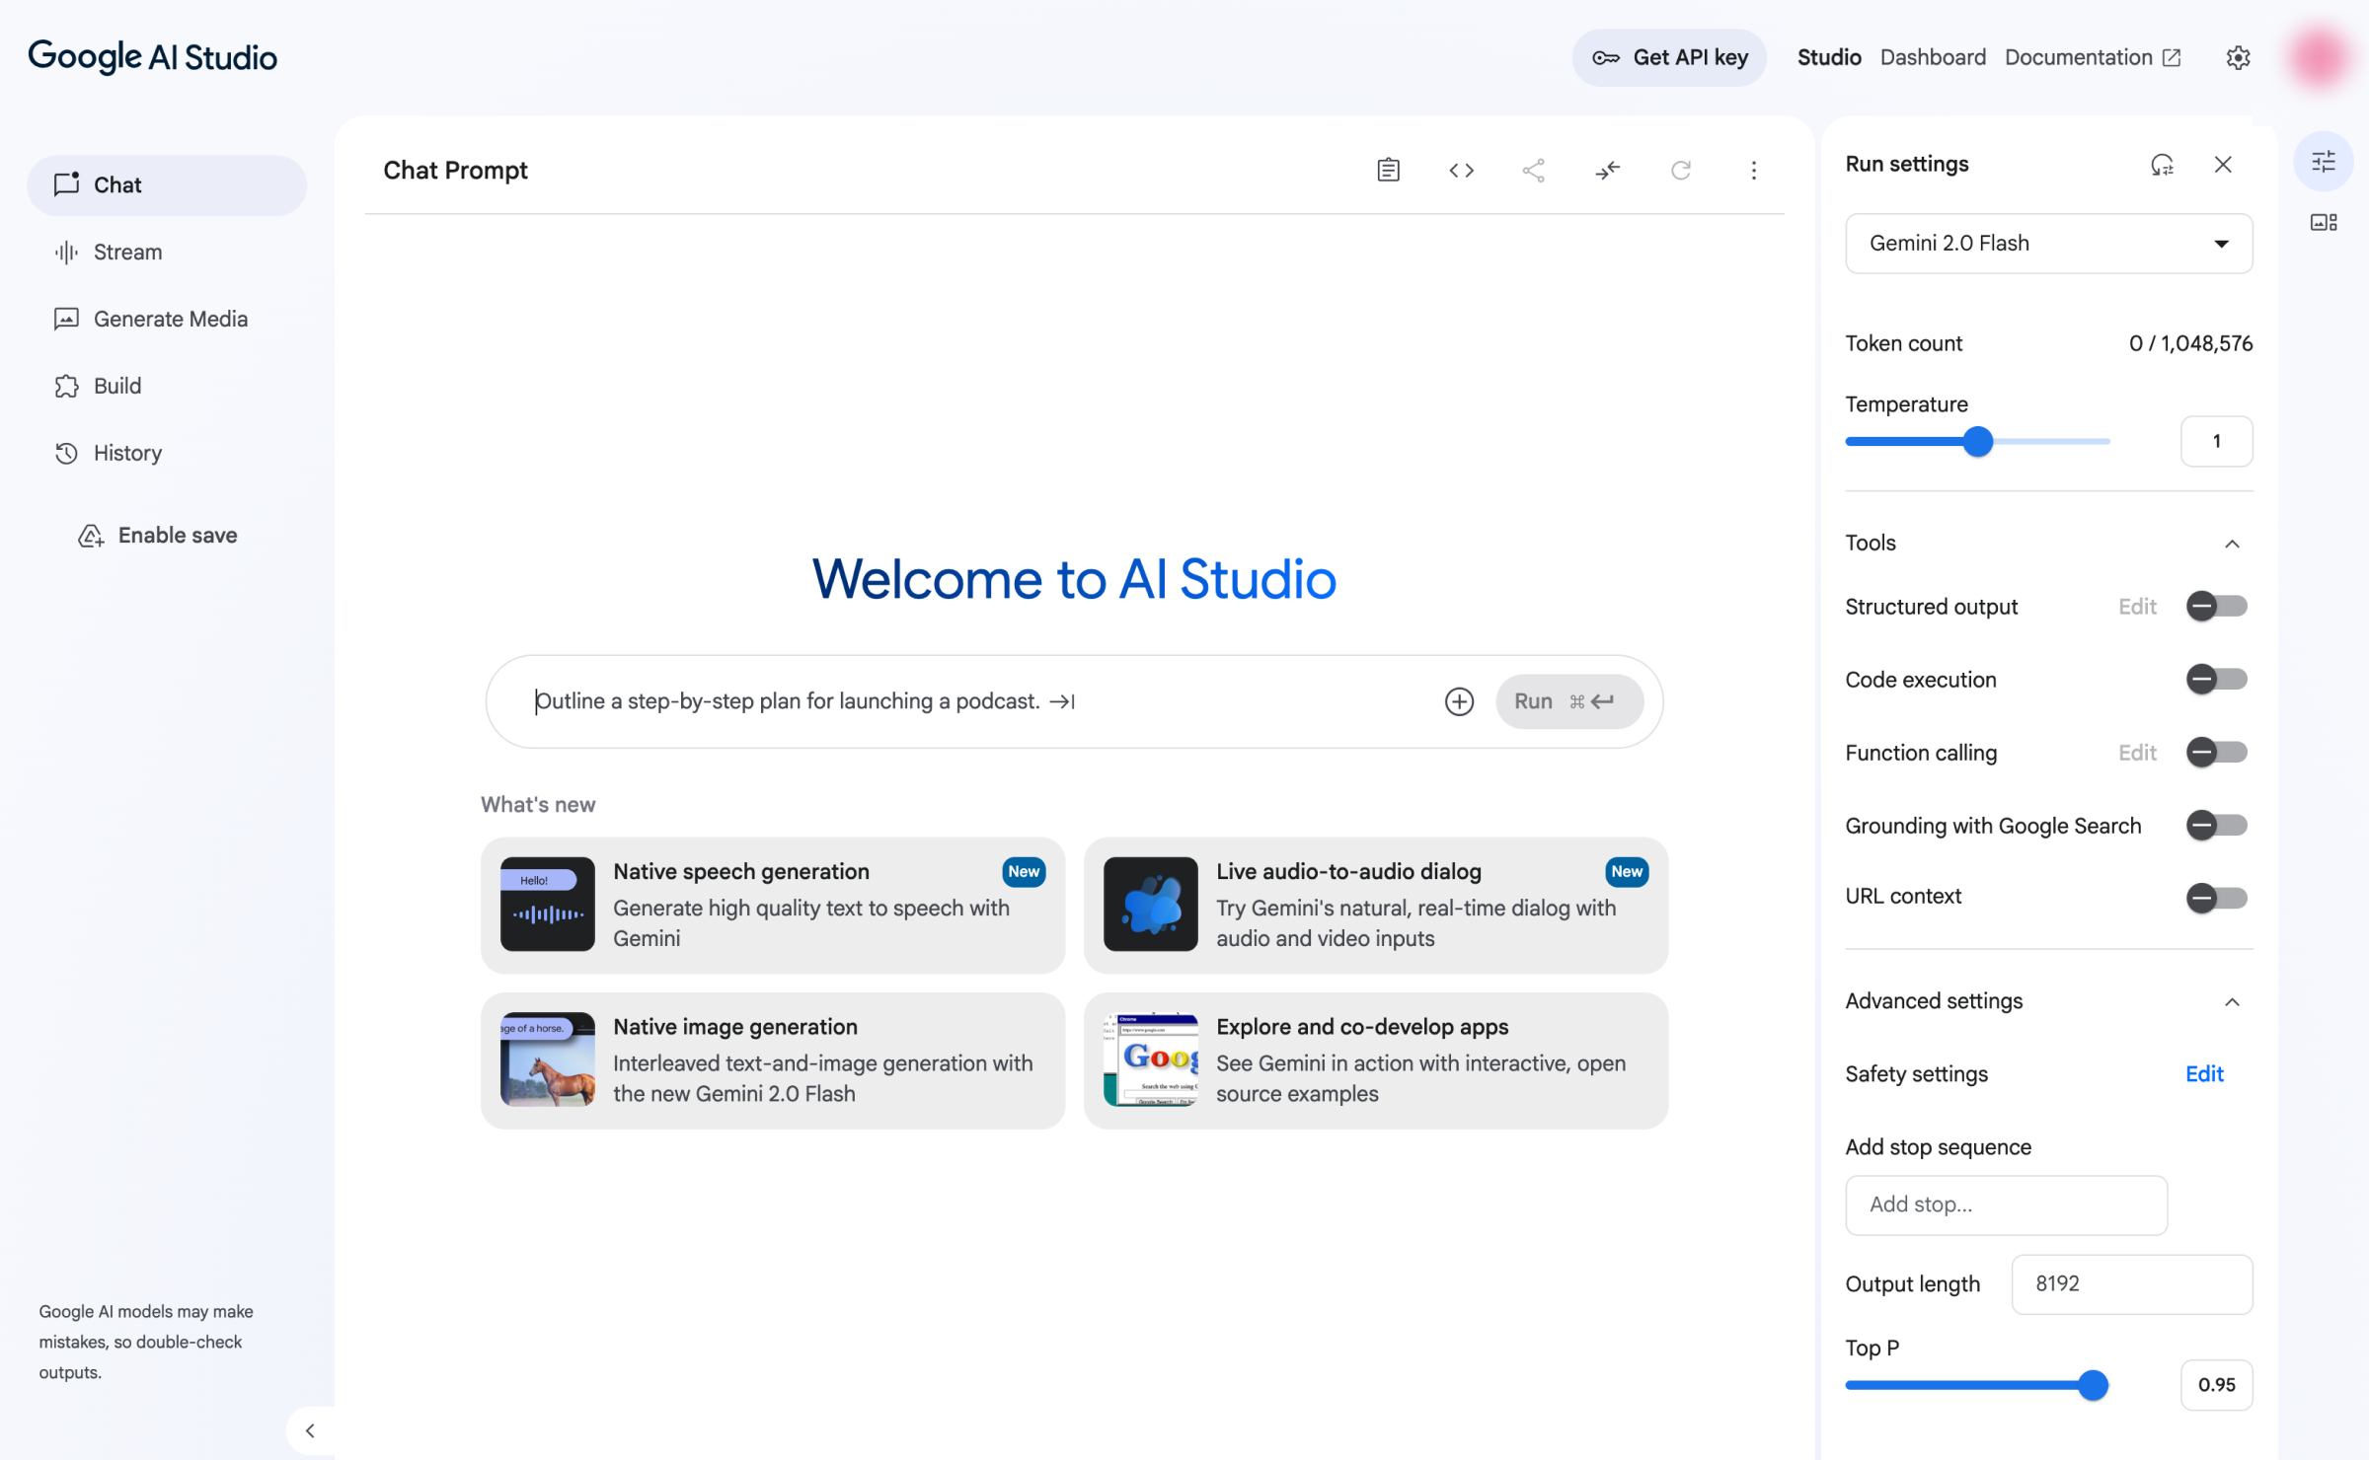Open the Chat section in sidebar
The width and height of the screenshot is (2369, 1460).
pyautogui.click(x=167, y=184)
